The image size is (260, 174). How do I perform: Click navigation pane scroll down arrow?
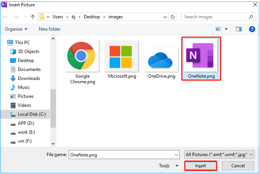pos(53,144)
